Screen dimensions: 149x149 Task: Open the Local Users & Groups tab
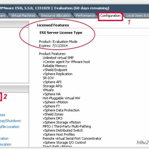point(137,15)
